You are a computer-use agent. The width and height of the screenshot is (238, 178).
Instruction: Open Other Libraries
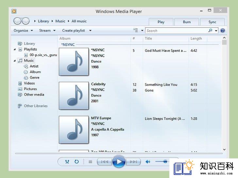(x=36, y=106)
